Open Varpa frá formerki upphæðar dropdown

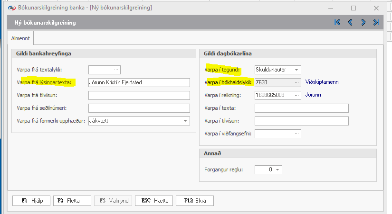coord(185,121)
